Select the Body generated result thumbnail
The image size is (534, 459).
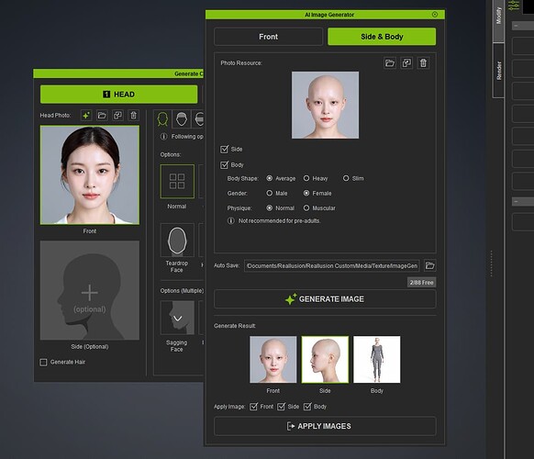[x=377, y=360]
